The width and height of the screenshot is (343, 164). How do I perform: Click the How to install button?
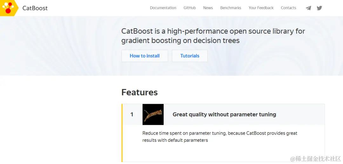[145, 56]
